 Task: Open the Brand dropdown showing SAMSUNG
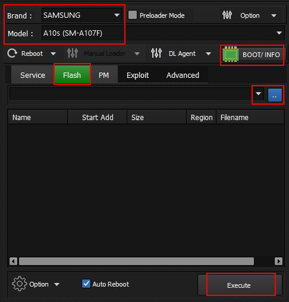(82, 15)
